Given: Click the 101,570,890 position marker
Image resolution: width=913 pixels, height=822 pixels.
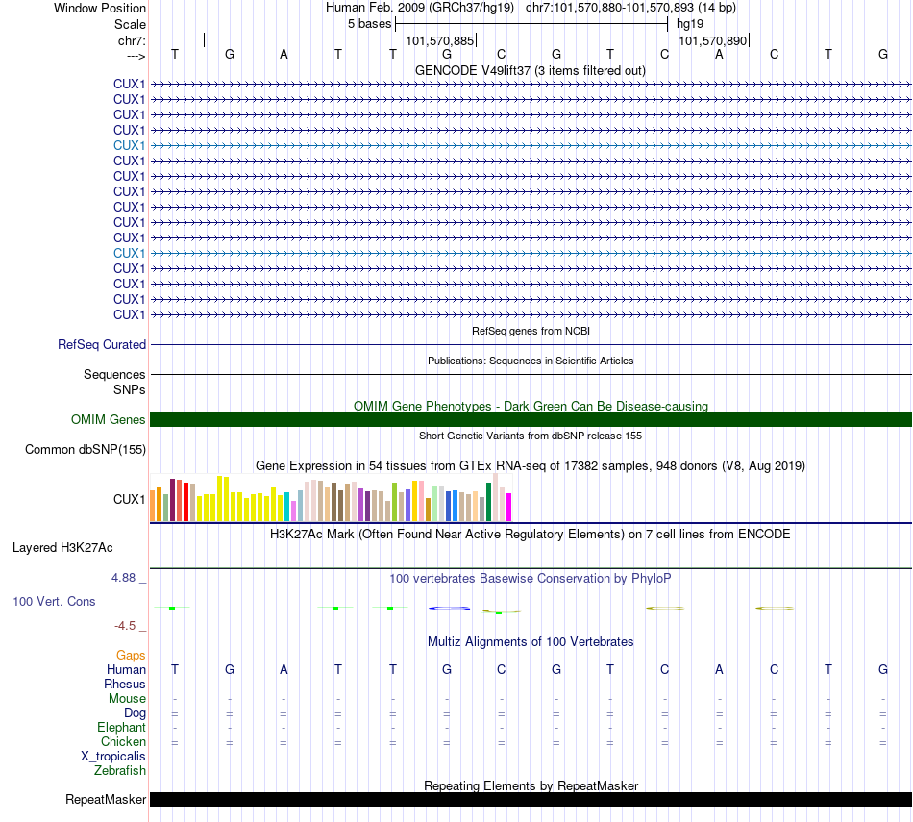Looking at the screenshot, I should pyautogui.click(x=713, y=40).
